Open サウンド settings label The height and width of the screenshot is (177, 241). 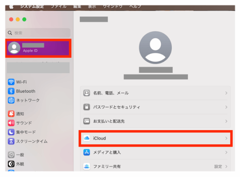(x=24, y=123)
